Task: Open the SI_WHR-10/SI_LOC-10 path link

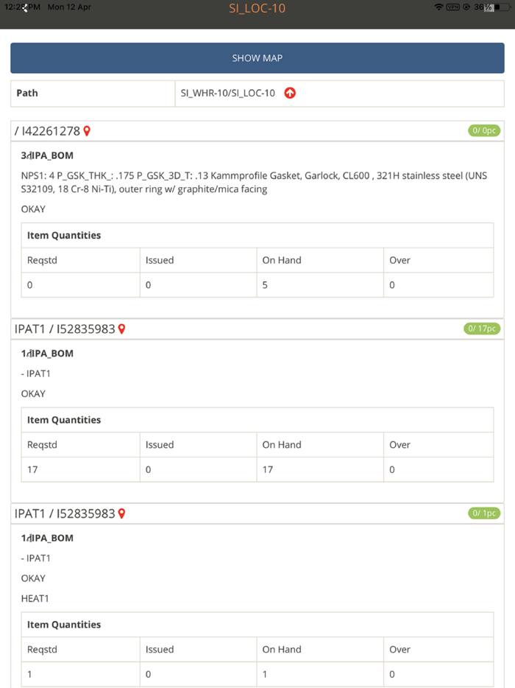Action: tap(226, 94)
